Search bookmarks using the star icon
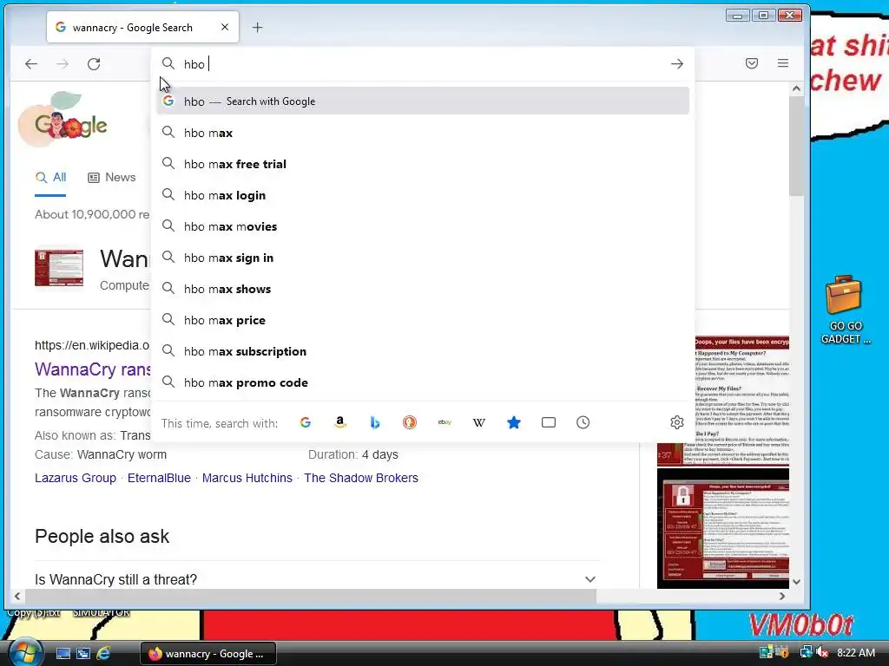889x666 pixels. tap(514, 422)
